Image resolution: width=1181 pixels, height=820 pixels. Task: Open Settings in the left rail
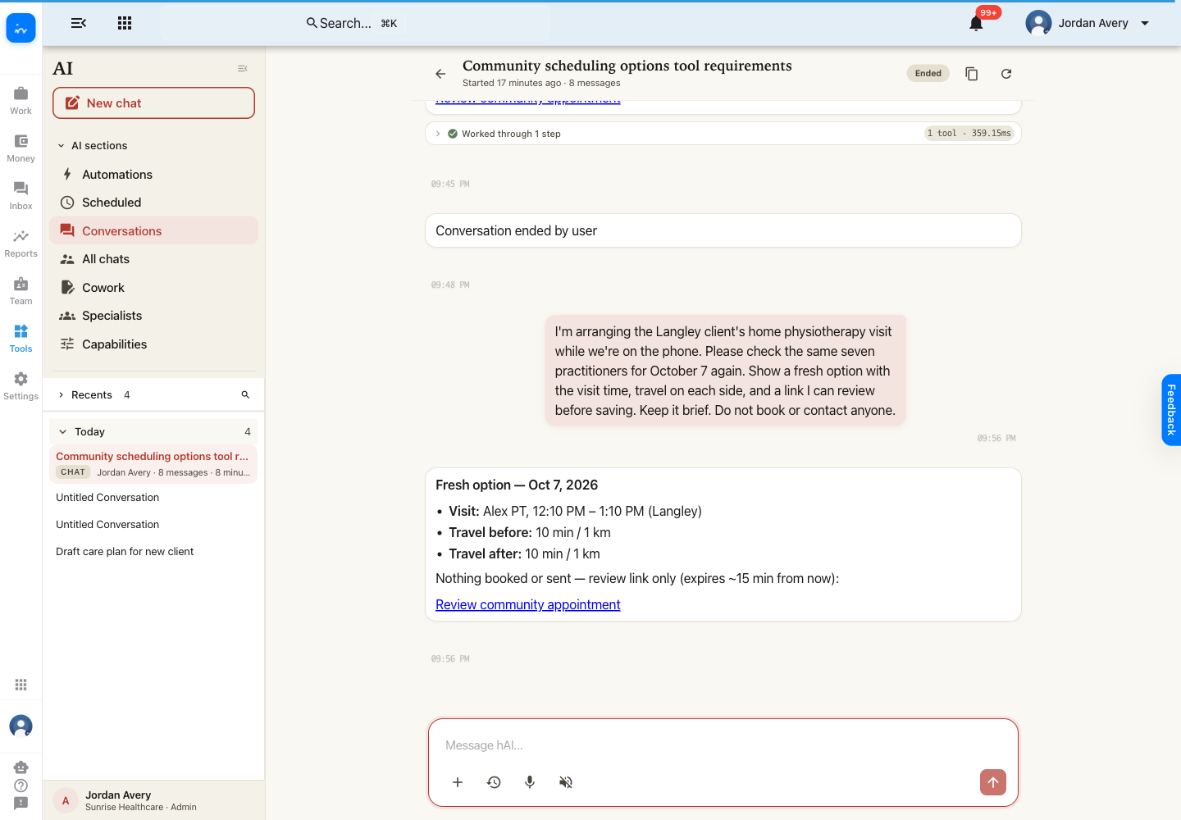(21, 385)
